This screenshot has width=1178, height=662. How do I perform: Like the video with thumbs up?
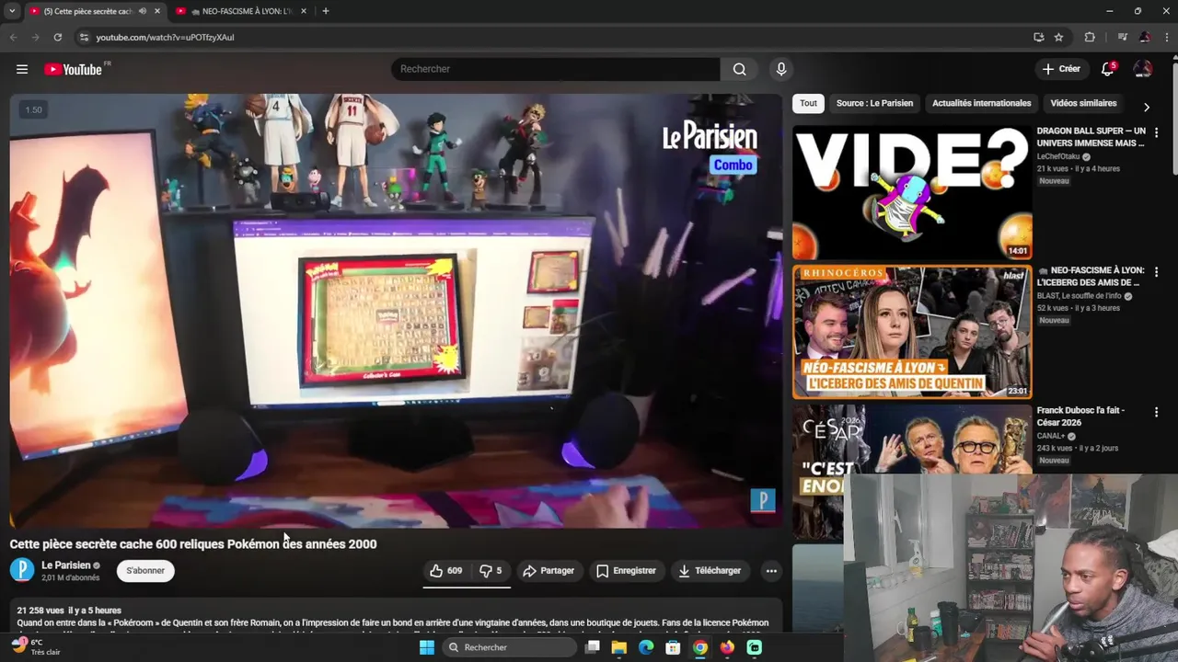pyautogui.click(x=446, y=571)
